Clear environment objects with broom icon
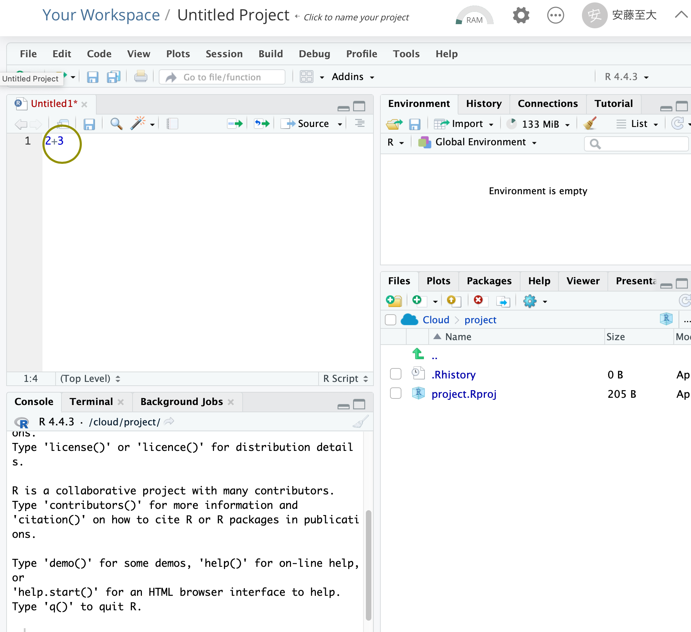The height and width of the screenshot is (632, 691). pyautogui.click(x=590, y=124)
